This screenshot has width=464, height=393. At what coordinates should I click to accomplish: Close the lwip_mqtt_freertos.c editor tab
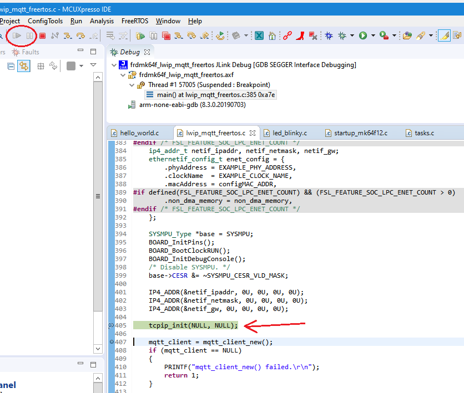pos(253,133)
